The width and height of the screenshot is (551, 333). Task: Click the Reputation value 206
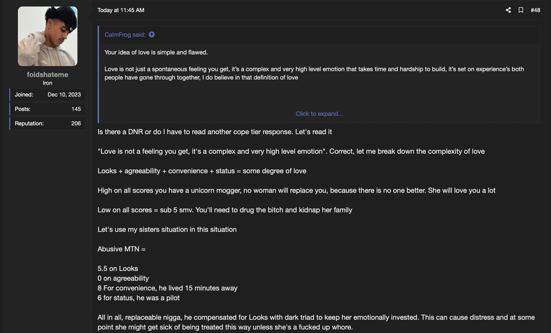(x=76, y=123)
